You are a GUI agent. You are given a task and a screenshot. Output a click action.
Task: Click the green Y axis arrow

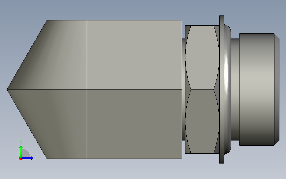click(x=21, y=151)
